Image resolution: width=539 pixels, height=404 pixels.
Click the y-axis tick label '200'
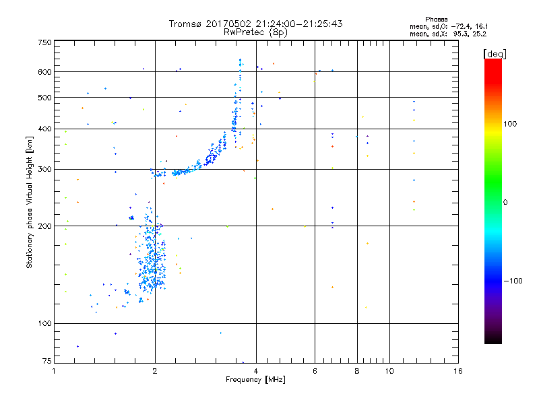click(44, 226)
